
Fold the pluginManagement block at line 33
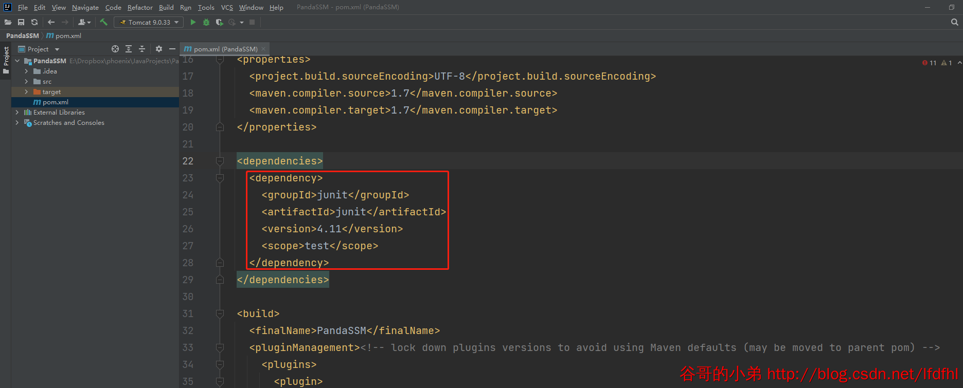[220, 347]
